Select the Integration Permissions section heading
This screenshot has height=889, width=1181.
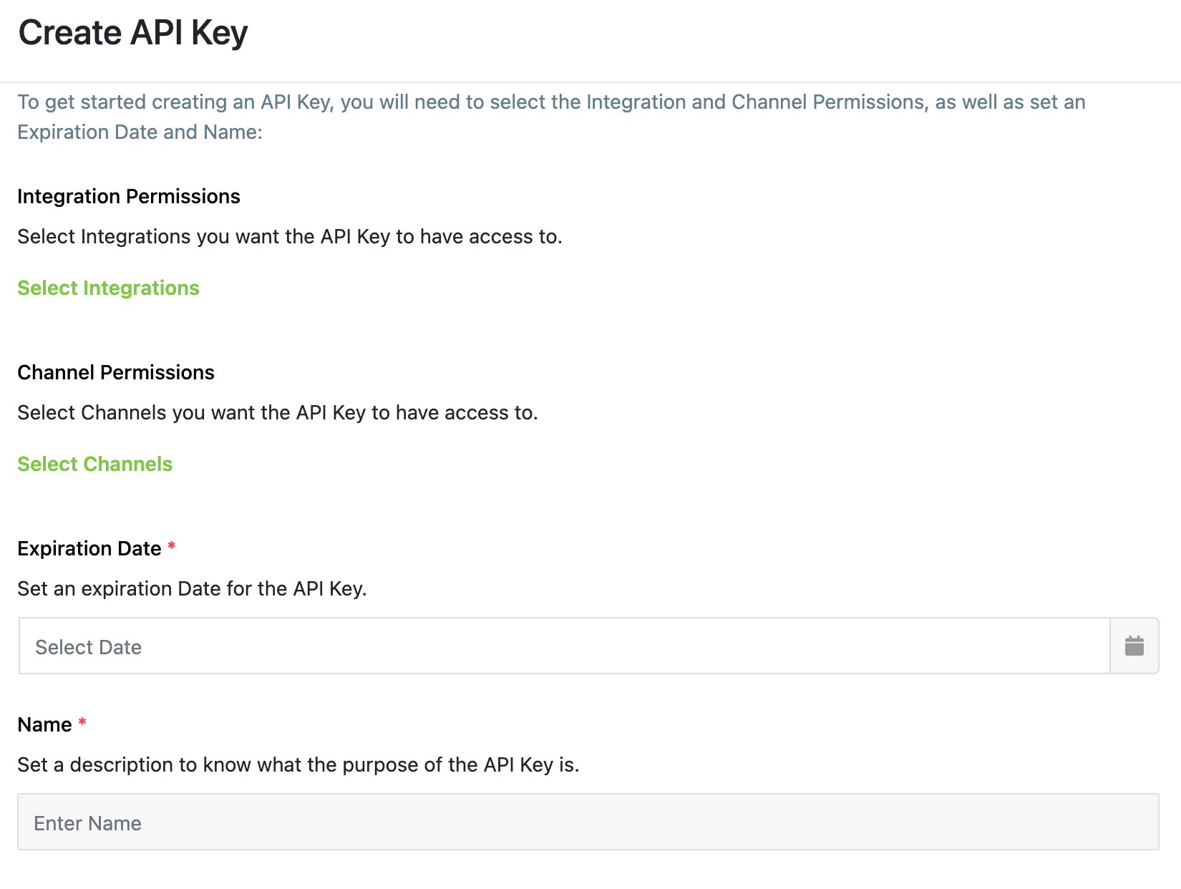(129, 196)
